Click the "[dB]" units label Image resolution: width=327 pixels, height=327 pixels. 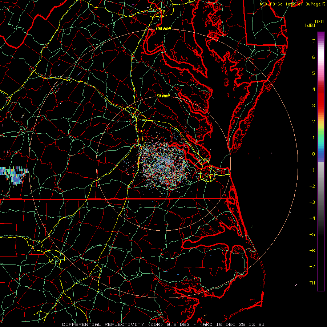310,25
